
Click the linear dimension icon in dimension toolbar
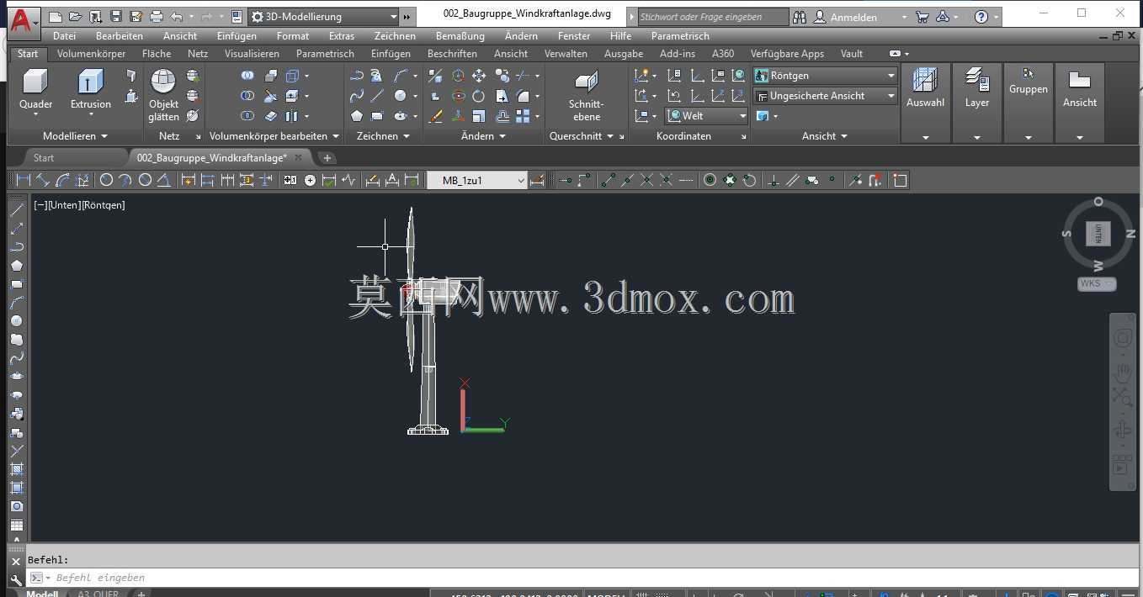point(24,180)
